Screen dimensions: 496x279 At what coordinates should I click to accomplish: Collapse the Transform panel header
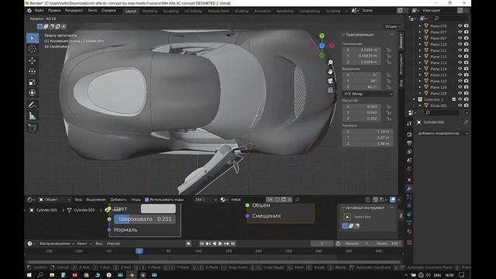tap(358, 34)
